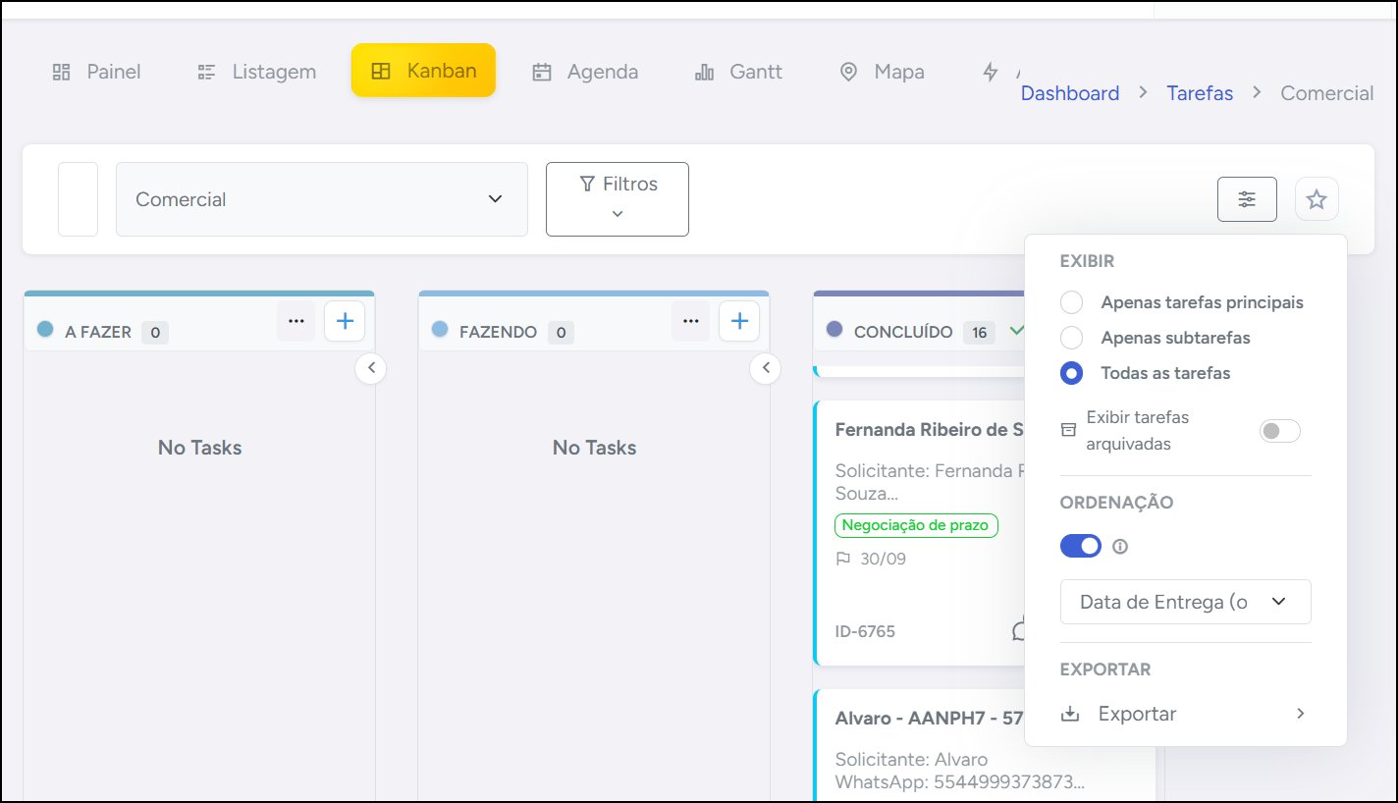Click the ordering info icon
Viewport: 1398px width, 803px height.
[1120, 547]
